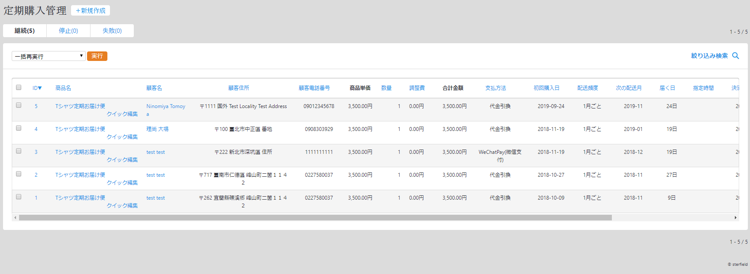Toggle the select-all checkbox in the header

tap(19, 87)
